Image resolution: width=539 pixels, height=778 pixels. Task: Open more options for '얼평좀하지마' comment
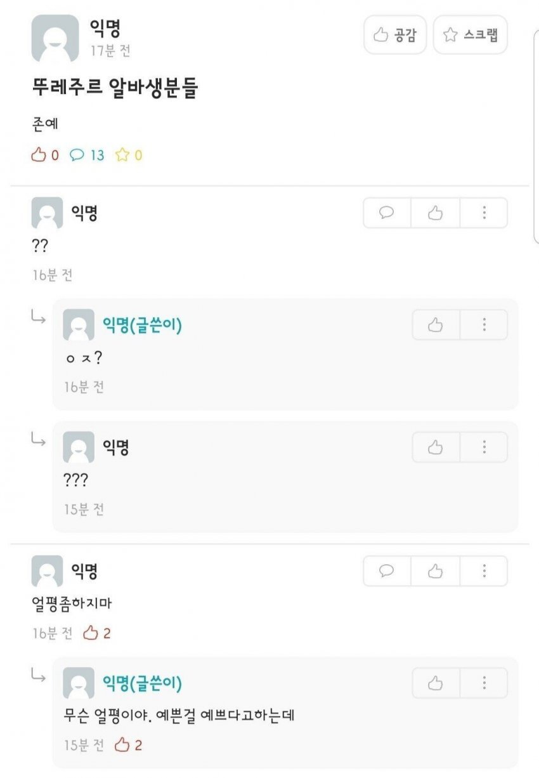point(484,571)
